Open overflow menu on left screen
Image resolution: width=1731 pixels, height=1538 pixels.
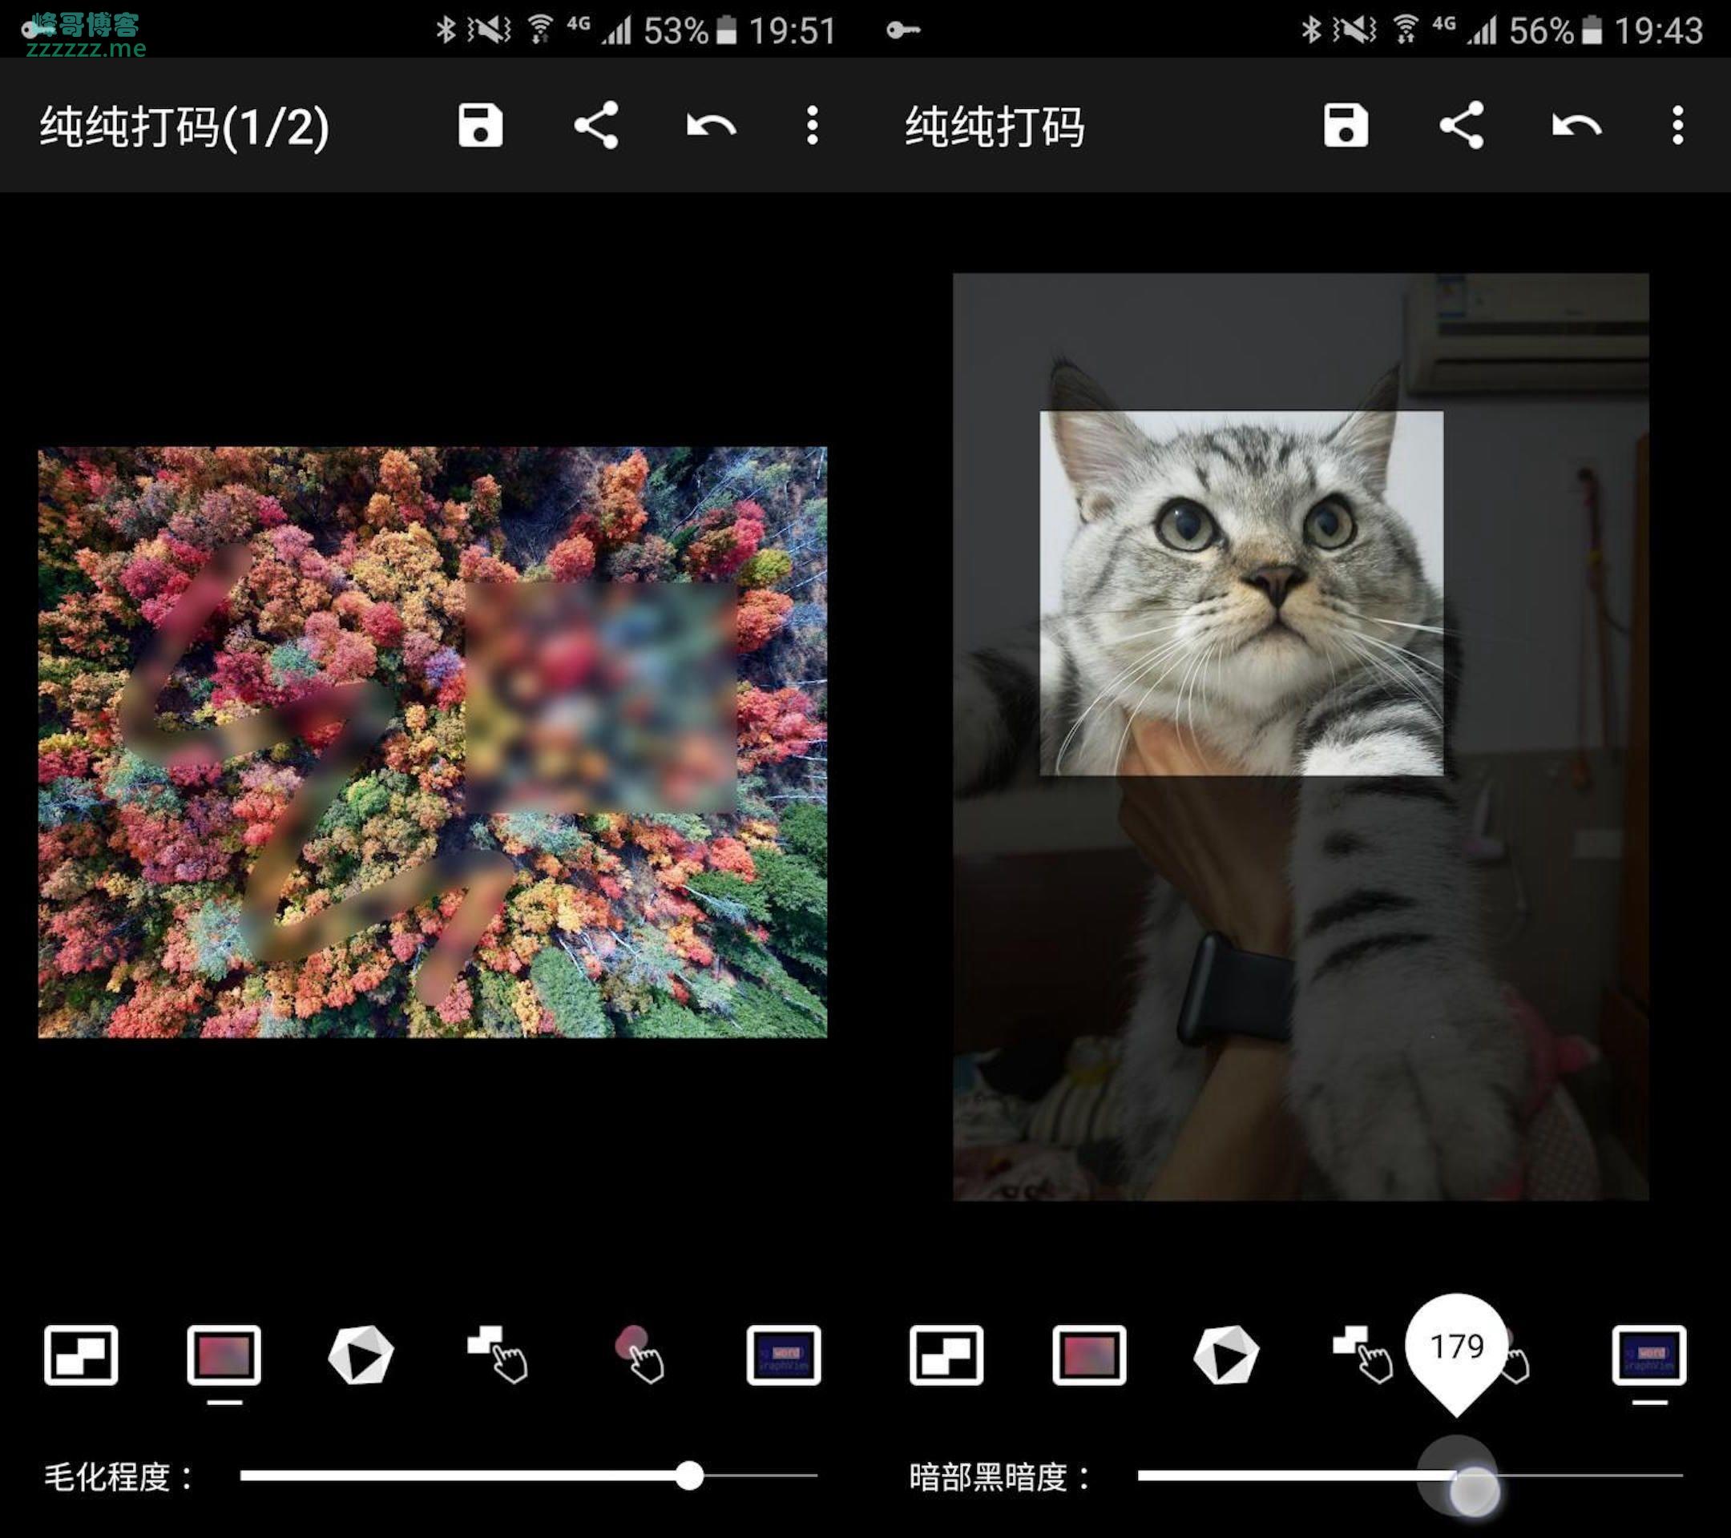click(812, 126)
